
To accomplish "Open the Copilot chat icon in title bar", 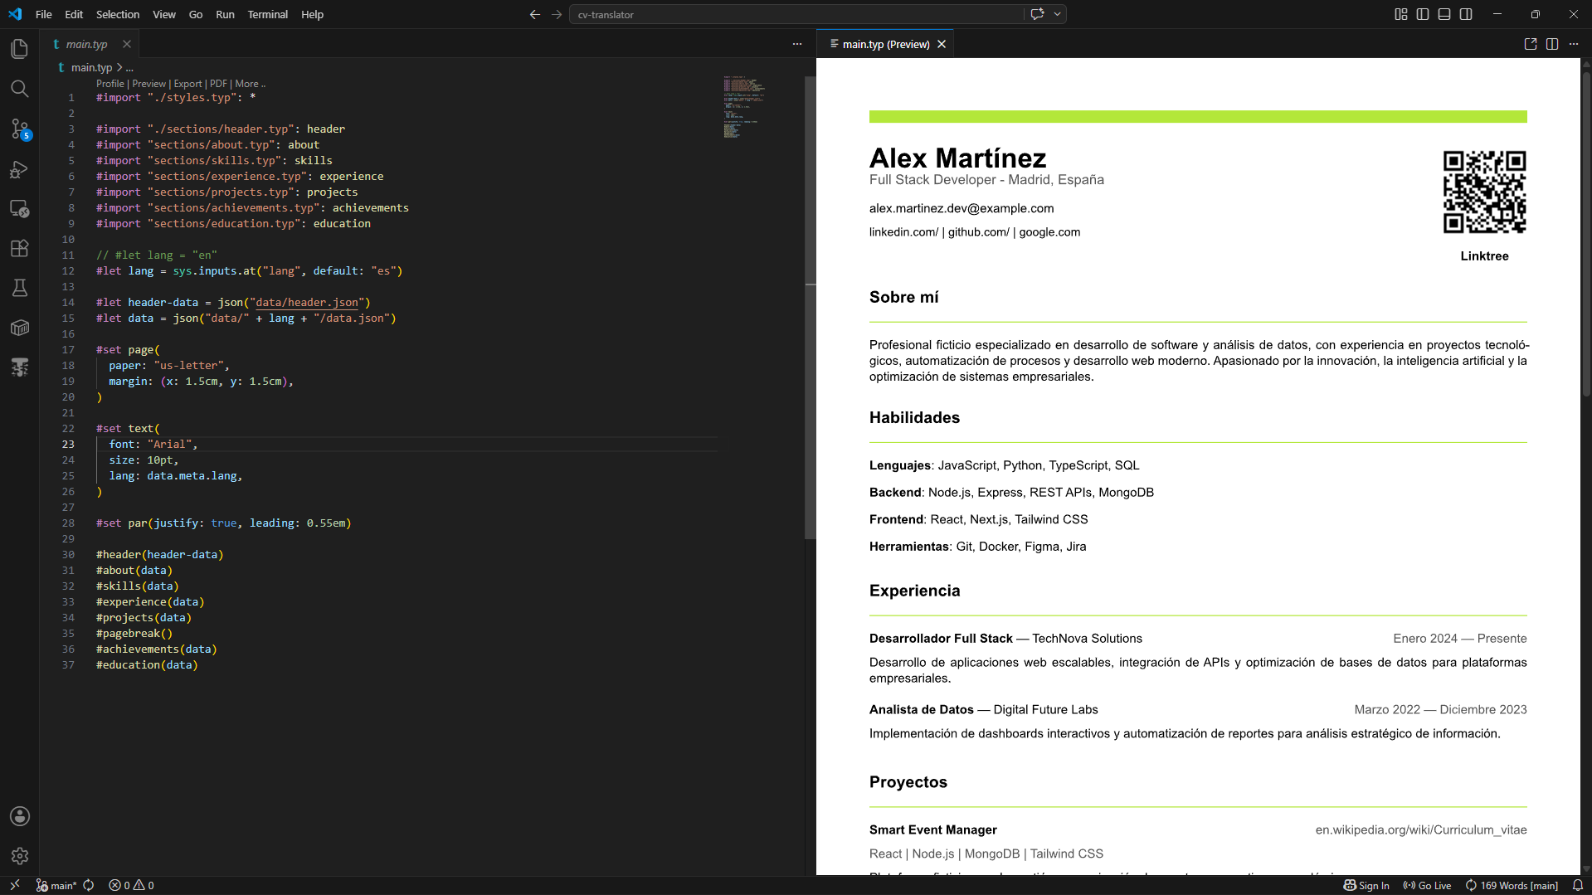I will pyautogui.click(x=1037, y=14).
